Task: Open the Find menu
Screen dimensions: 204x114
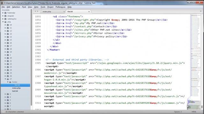Action: [24, 7]
